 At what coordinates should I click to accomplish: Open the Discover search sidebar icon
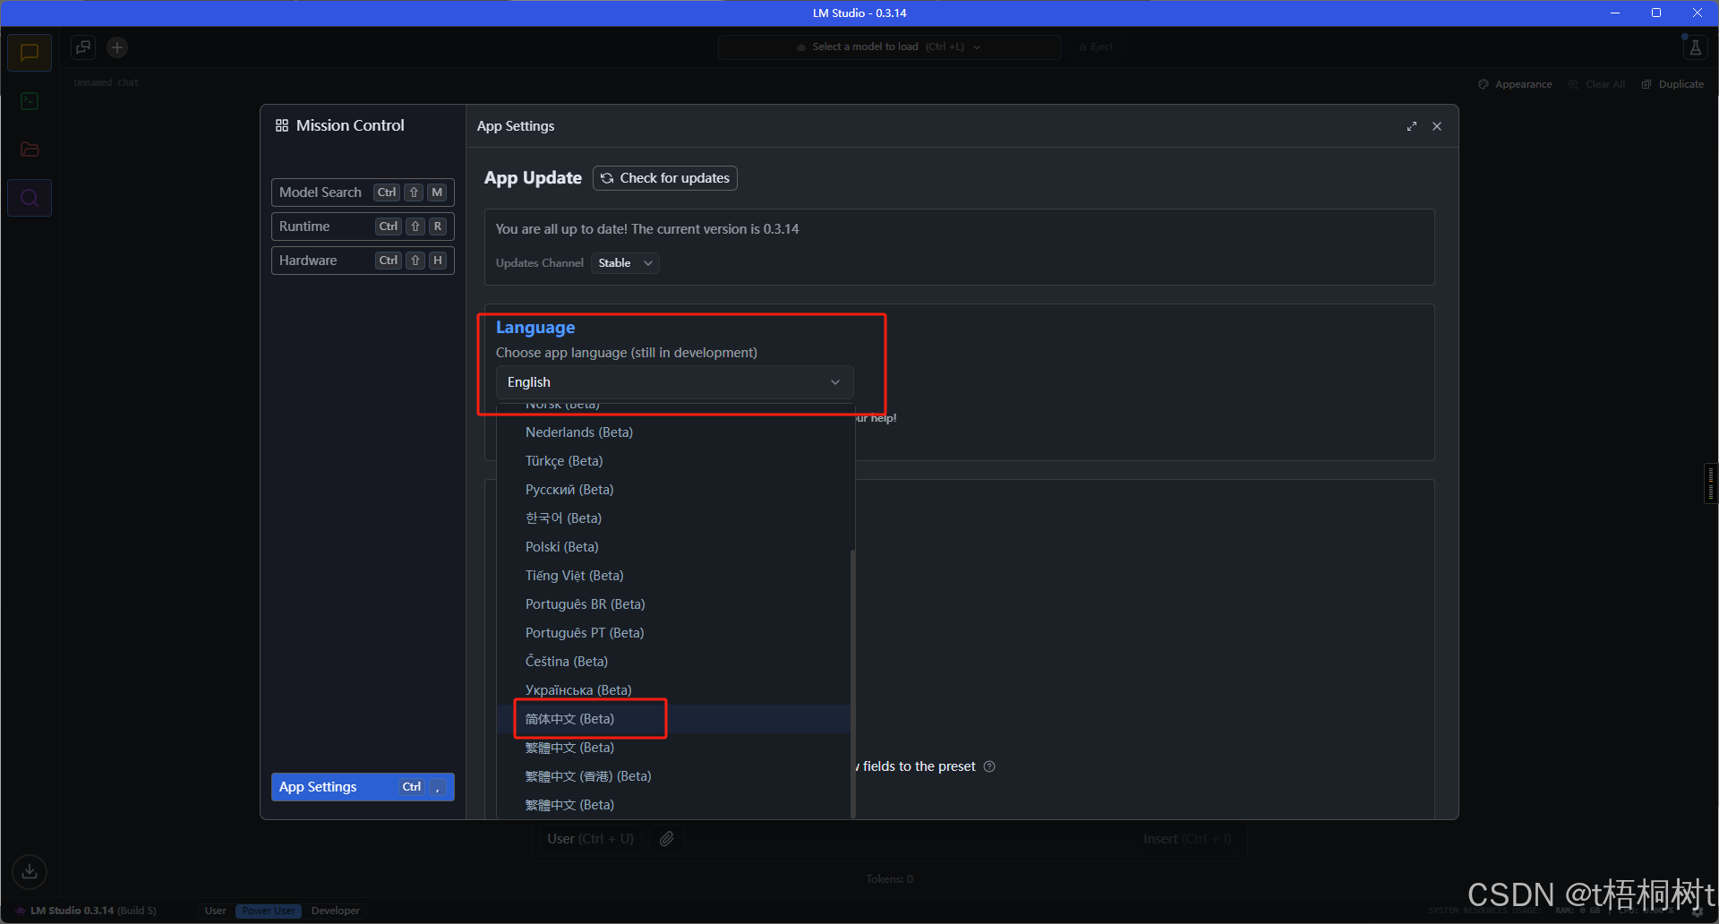pos(30,198)
